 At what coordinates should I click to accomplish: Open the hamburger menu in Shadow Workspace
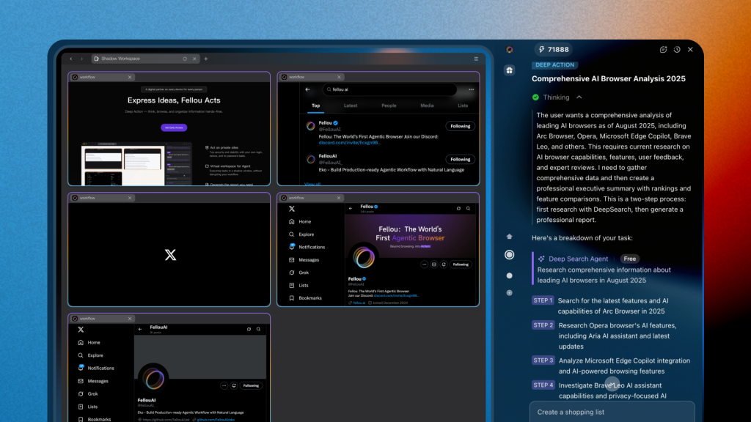(x=477, y=59)
